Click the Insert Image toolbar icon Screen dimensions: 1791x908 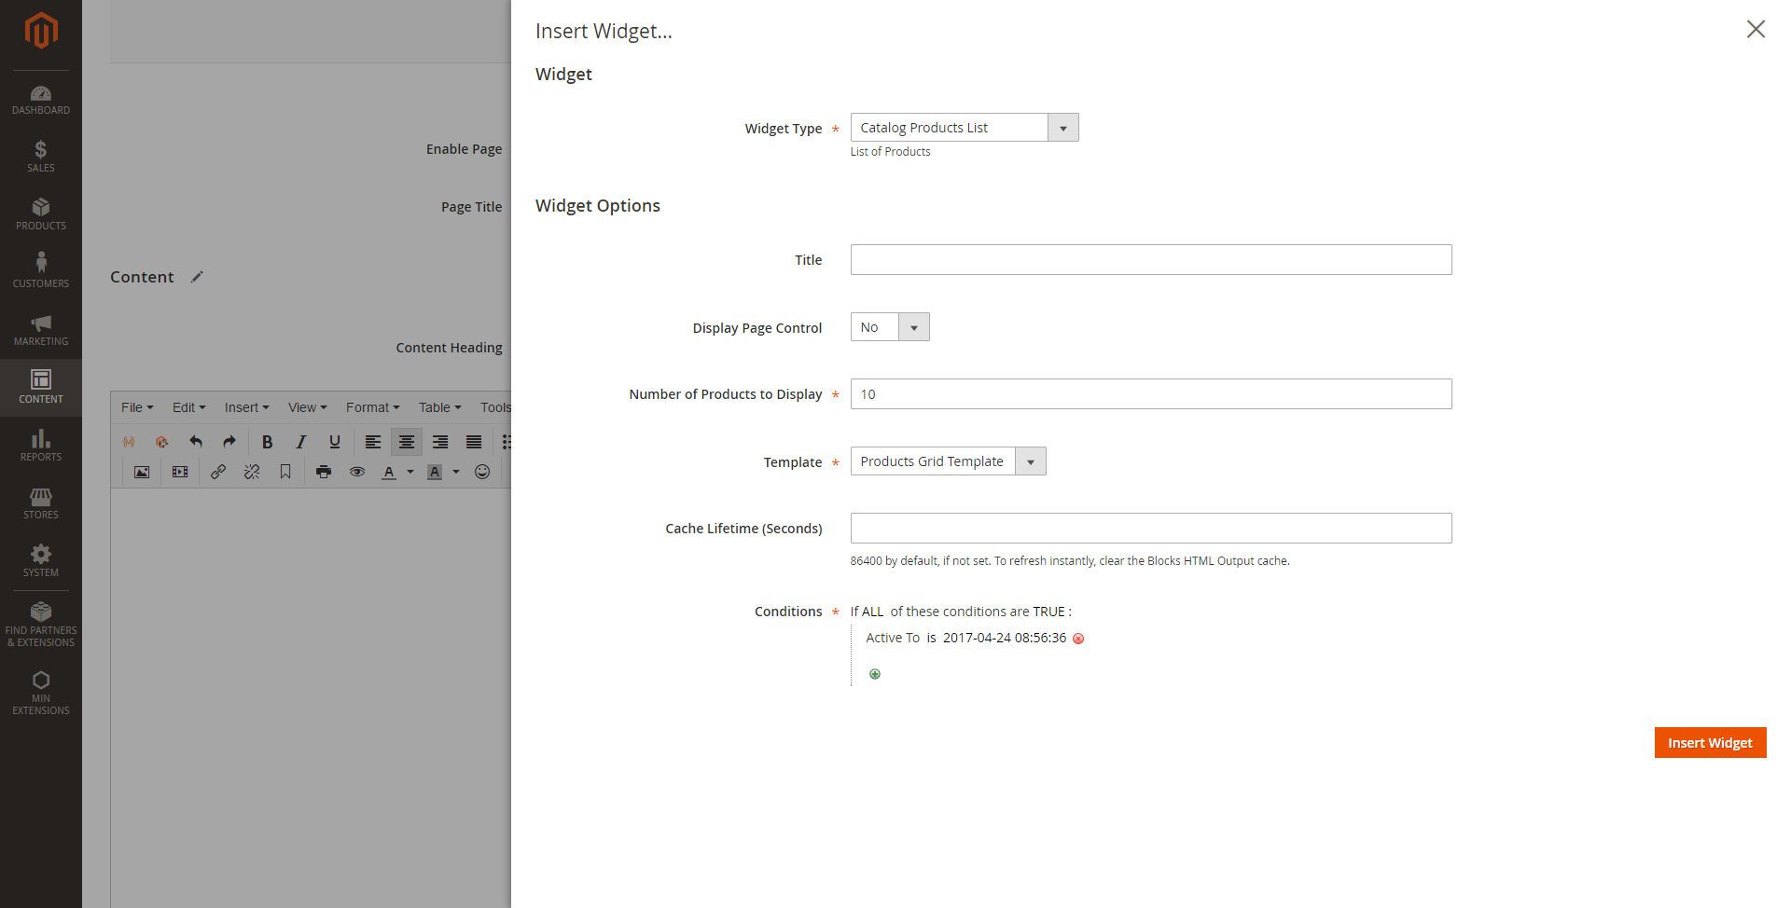click(142, 472)
